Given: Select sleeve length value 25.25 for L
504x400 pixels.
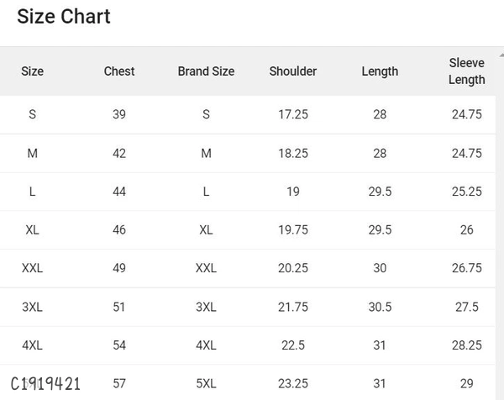Looking at the screenshot, I should click(x=466, y=192).
